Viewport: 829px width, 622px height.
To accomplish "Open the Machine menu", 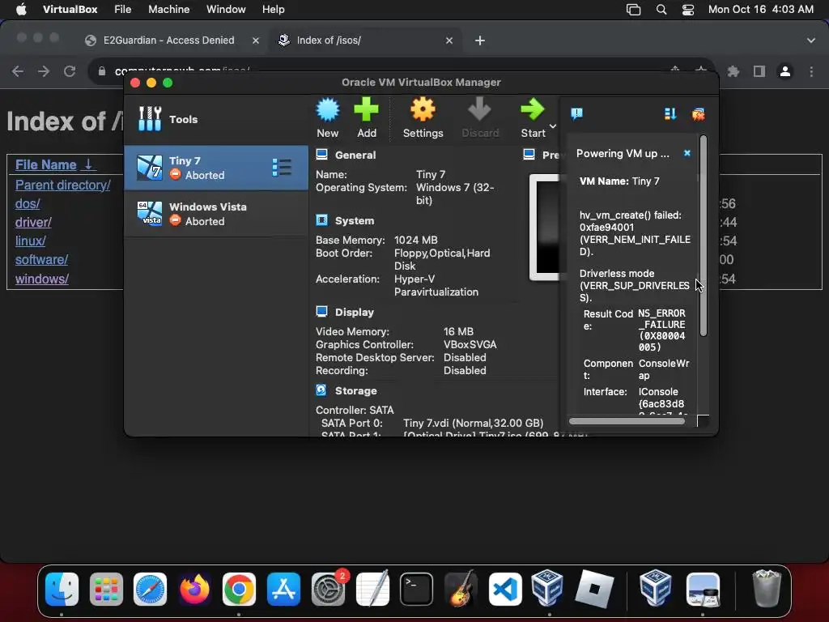I will click(168, 10).
